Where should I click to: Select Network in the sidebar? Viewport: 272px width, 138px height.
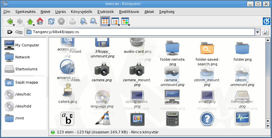pyautogui.click(x=17, y=57)
